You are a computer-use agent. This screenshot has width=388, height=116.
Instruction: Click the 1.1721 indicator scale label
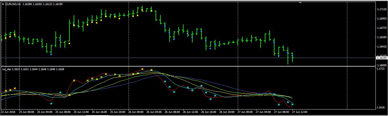coord(380,69)
